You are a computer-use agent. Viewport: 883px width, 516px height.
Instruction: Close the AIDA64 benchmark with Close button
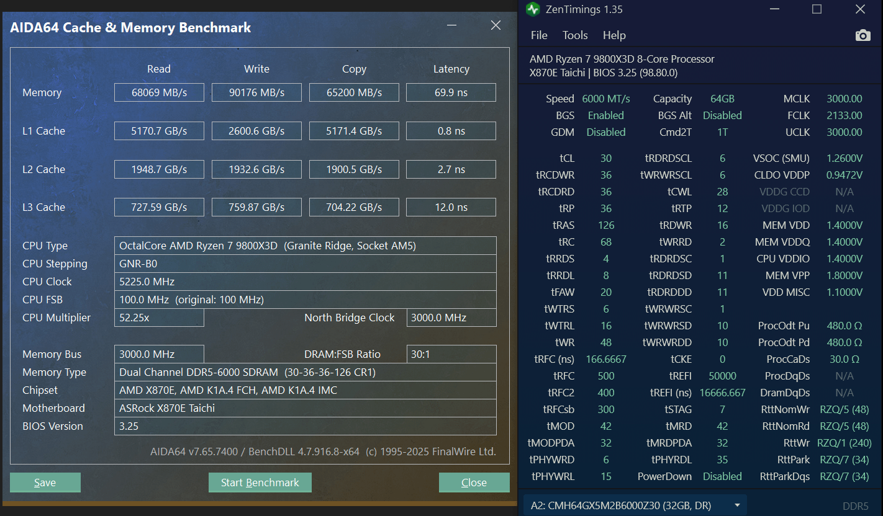point(474,483)
